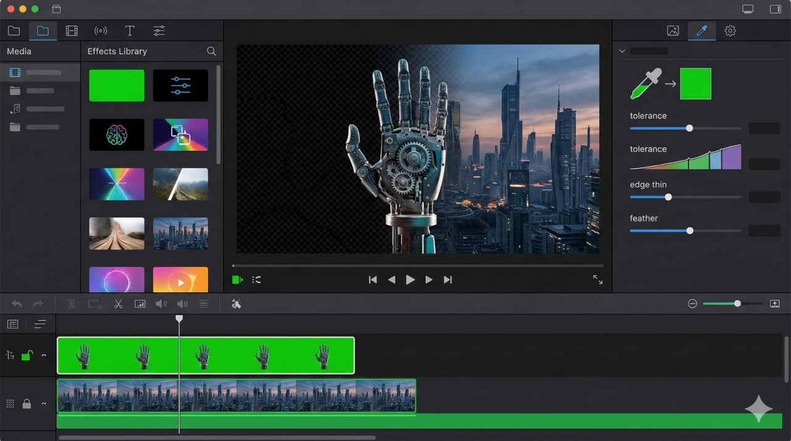Open the audio broadcast icon tab
This screenshot has width=791, height=441.
coord(100,31)
